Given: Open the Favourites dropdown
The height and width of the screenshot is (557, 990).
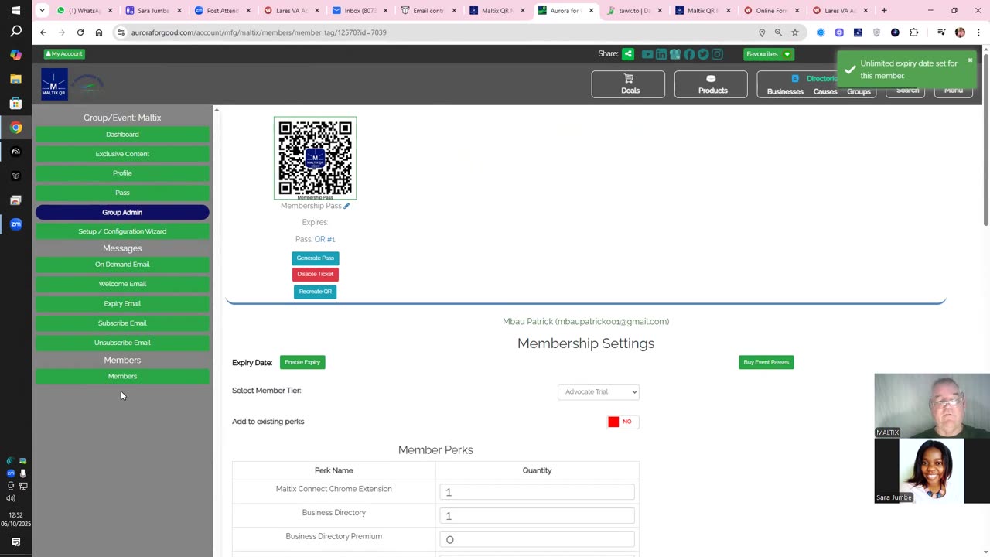Looking at the screenshot, I should pyautogui.click(x=768, y=54).
